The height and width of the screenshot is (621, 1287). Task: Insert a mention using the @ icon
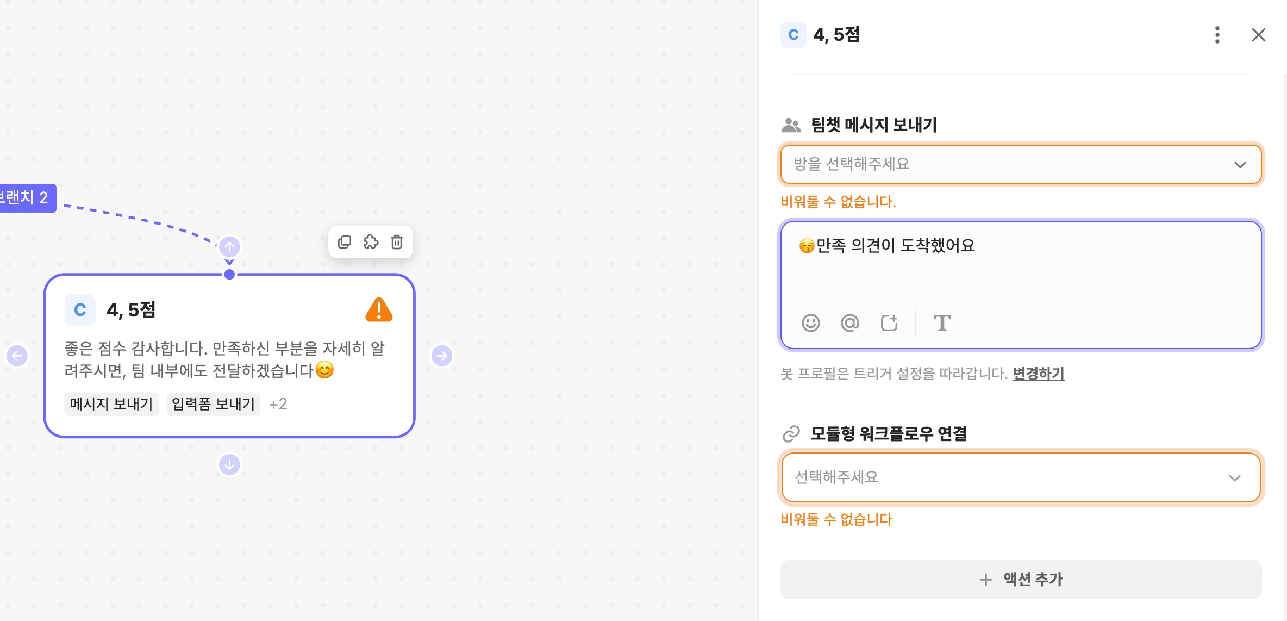click(849, 322)
